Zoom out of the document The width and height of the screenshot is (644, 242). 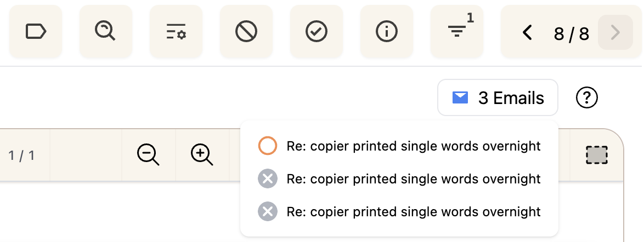148,155
